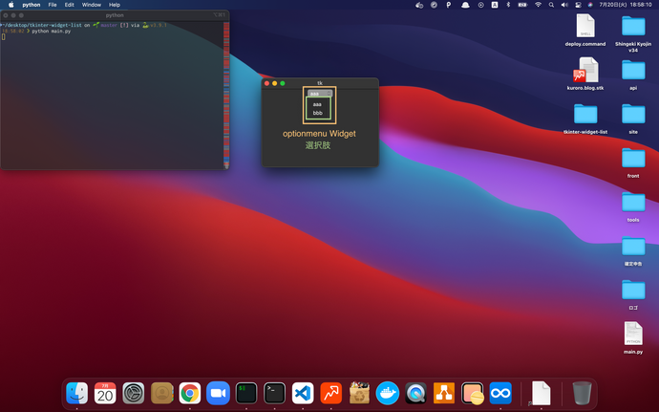
Task: Open the Edit menu
Action: pyautogui.click(x=70, y=5)
